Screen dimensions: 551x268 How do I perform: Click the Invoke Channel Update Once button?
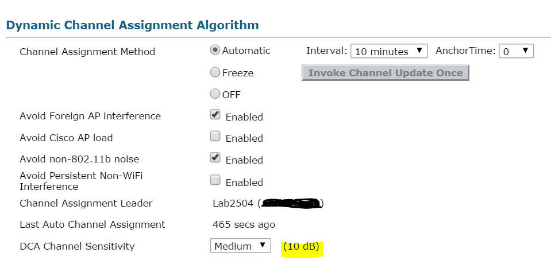point(385,73)
